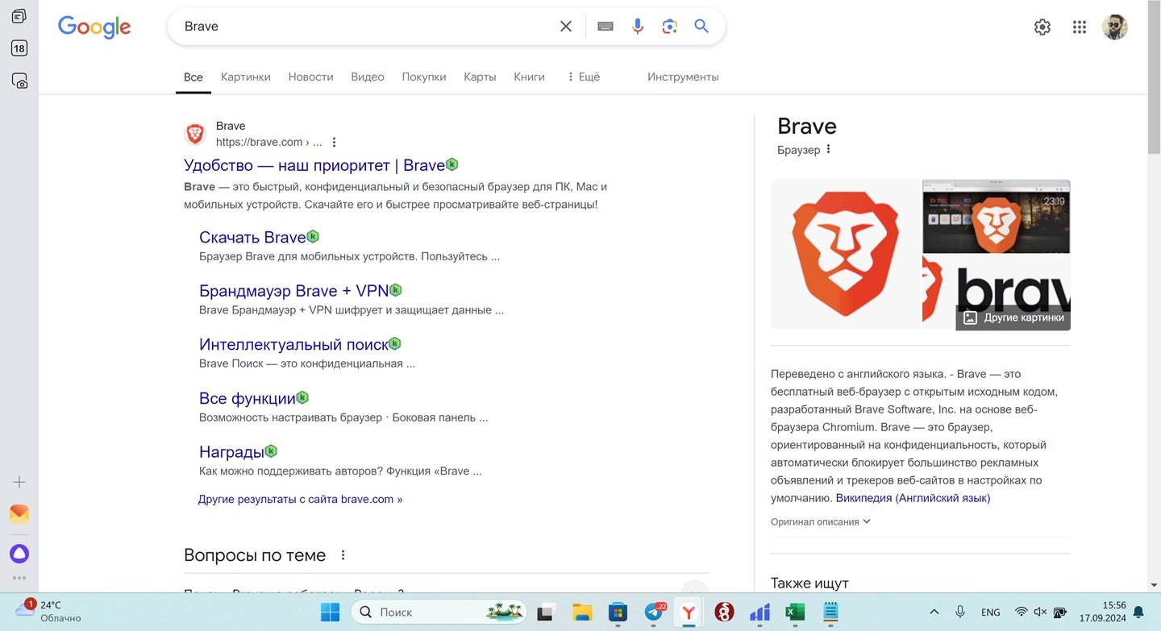
Task: Open the Ещё dropdown of search categories
Action: 584,77
